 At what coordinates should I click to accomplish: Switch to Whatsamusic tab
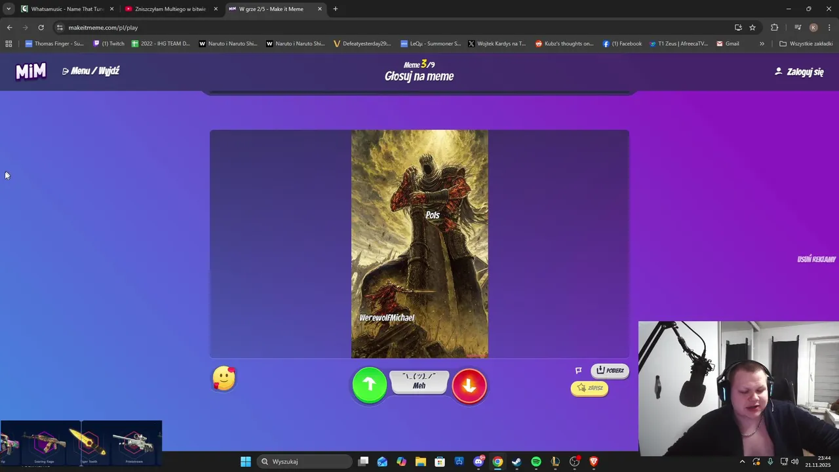[68, 9]
